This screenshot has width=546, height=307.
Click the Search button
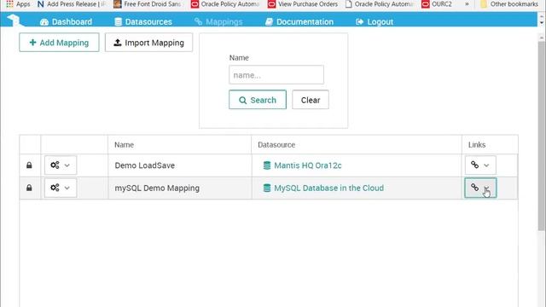pyautogui.click(x=258, y=100)
